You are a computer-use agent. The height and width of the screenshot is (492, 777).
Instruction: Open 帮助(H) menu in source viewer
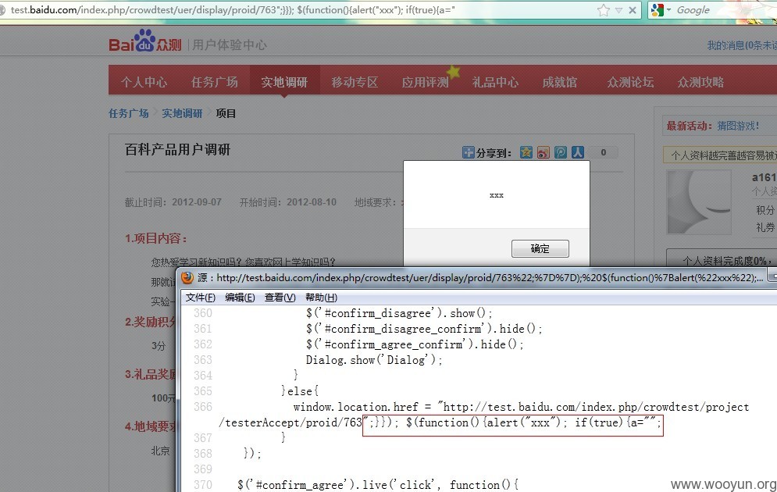(321, 298)
